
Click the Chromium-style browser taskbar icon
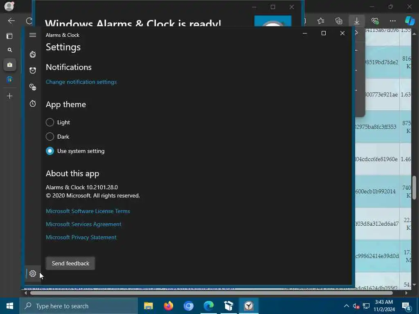[188, 306]
